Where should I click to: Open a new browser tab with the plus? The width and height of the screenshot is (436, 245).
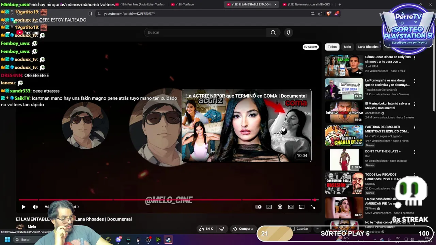click(x=340, y=4)
